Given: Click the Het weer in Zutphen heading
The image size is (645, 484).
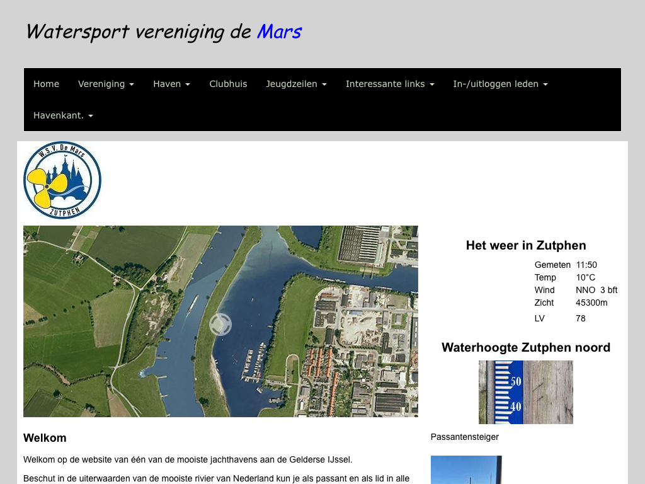Looking at the screenshot, I should pyautogui.click(x=526, y=245).
